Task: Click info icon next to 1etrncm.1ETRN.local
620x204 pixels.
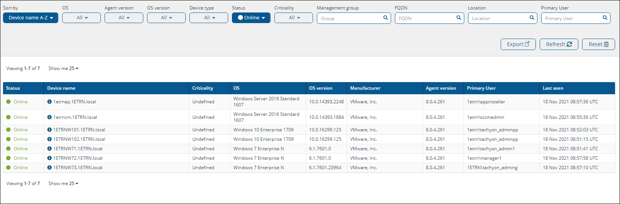Action: click(49, 117)
